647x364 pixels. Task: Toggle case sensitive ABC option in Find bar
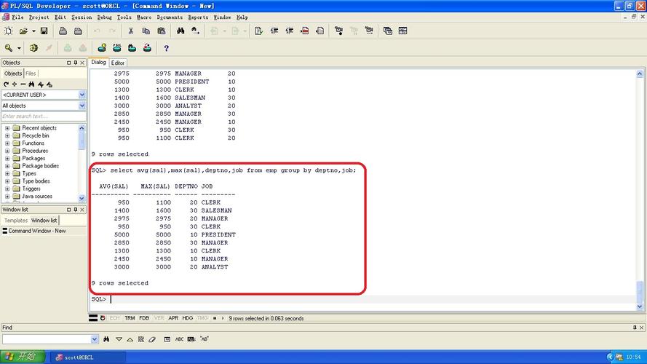[x=180, y=339]
